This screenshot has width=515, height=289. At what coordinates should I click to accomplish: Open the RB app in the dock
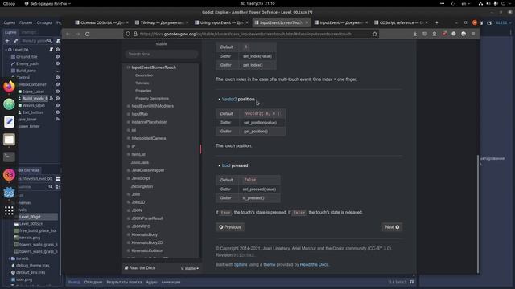click(9, 175)
